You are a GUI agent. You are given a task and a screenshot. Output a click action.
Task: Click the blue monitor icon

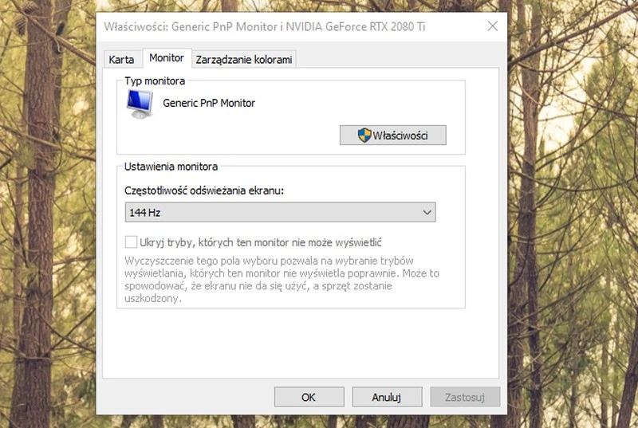click(140, 104)
